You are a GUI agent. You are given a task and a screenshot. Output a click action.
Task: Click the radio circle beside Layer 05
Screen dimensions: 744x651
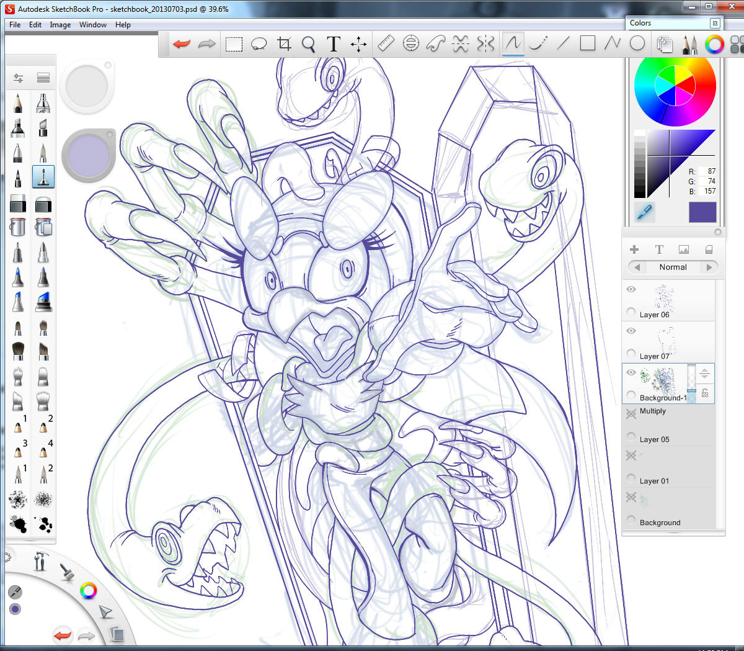click(x=631, y=436)
